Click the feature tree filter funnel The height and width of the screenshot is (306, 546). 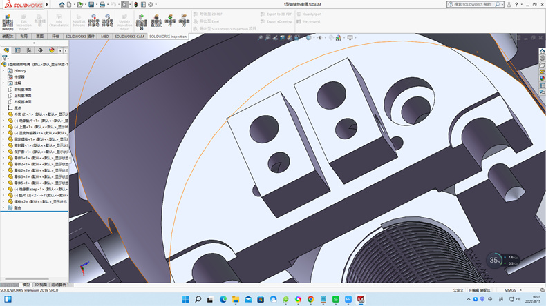pos(5,58)
